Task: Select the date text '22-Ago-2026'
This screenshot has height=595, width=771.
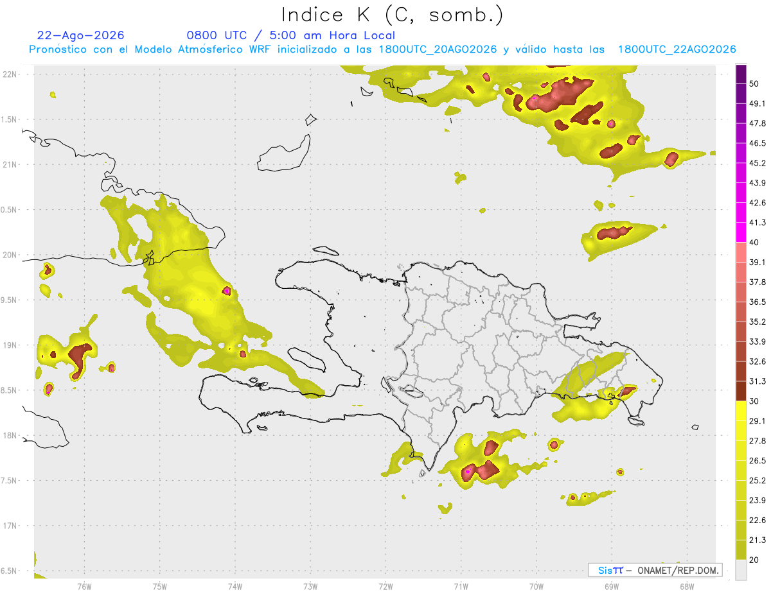Action: point(80,35)
